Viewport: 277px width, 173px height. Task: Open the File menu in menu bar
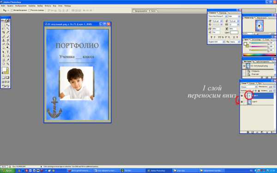(3, 6)
